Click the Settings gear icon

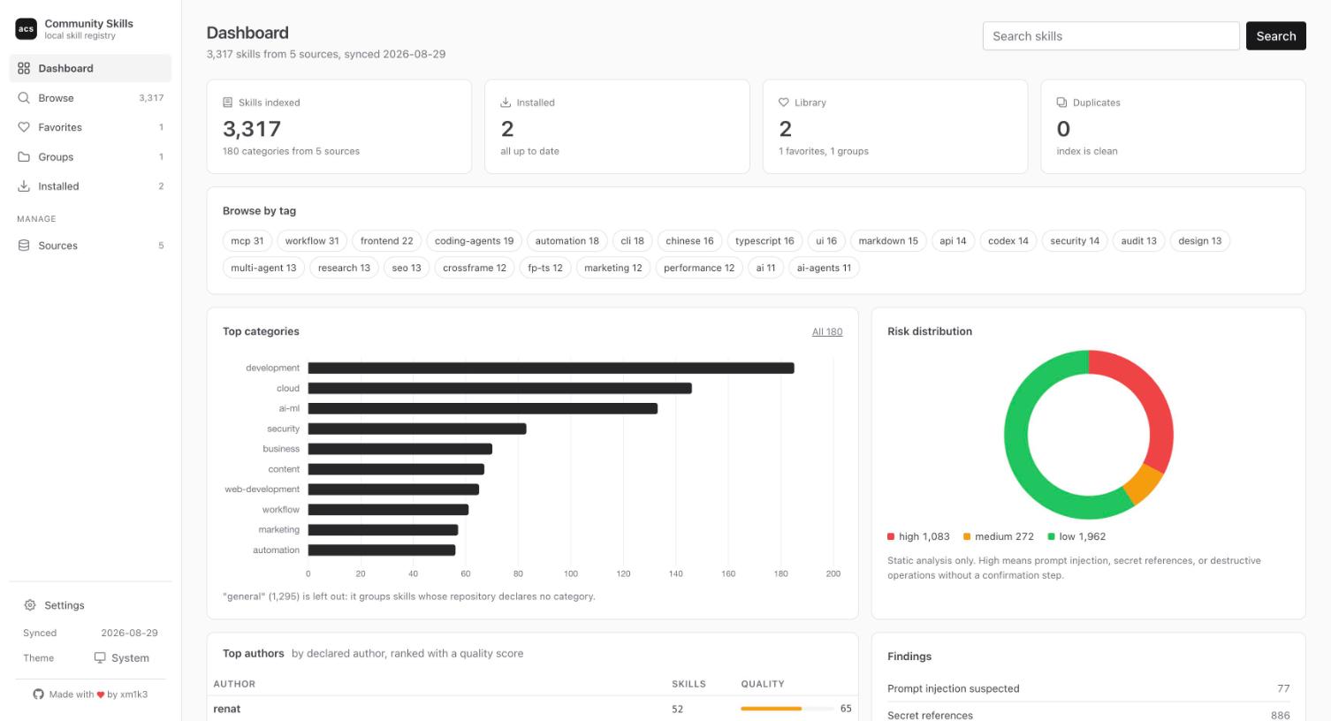[x=30, y=605]
